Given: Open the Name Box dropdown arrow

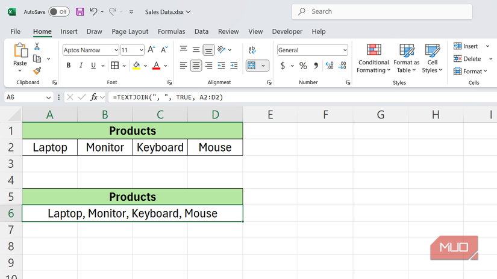Looking at the screenshot, I should click(49, 97).
